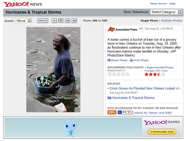Click the Yahoo! News logo

point(23,4)
